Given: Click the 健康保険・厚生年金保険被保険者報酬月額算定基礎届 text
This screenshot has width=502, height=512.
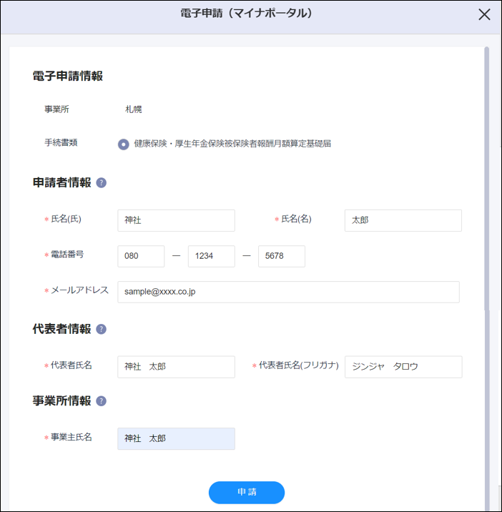Looking at the screenshot, I should point(232,144).
